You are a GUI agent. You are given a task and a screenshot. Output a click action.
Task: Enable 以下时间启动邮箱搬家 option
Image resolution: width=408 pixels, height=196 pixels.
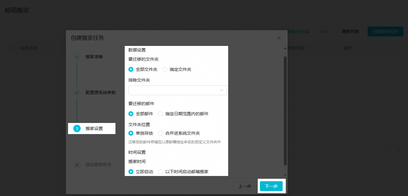click(160, 172)
